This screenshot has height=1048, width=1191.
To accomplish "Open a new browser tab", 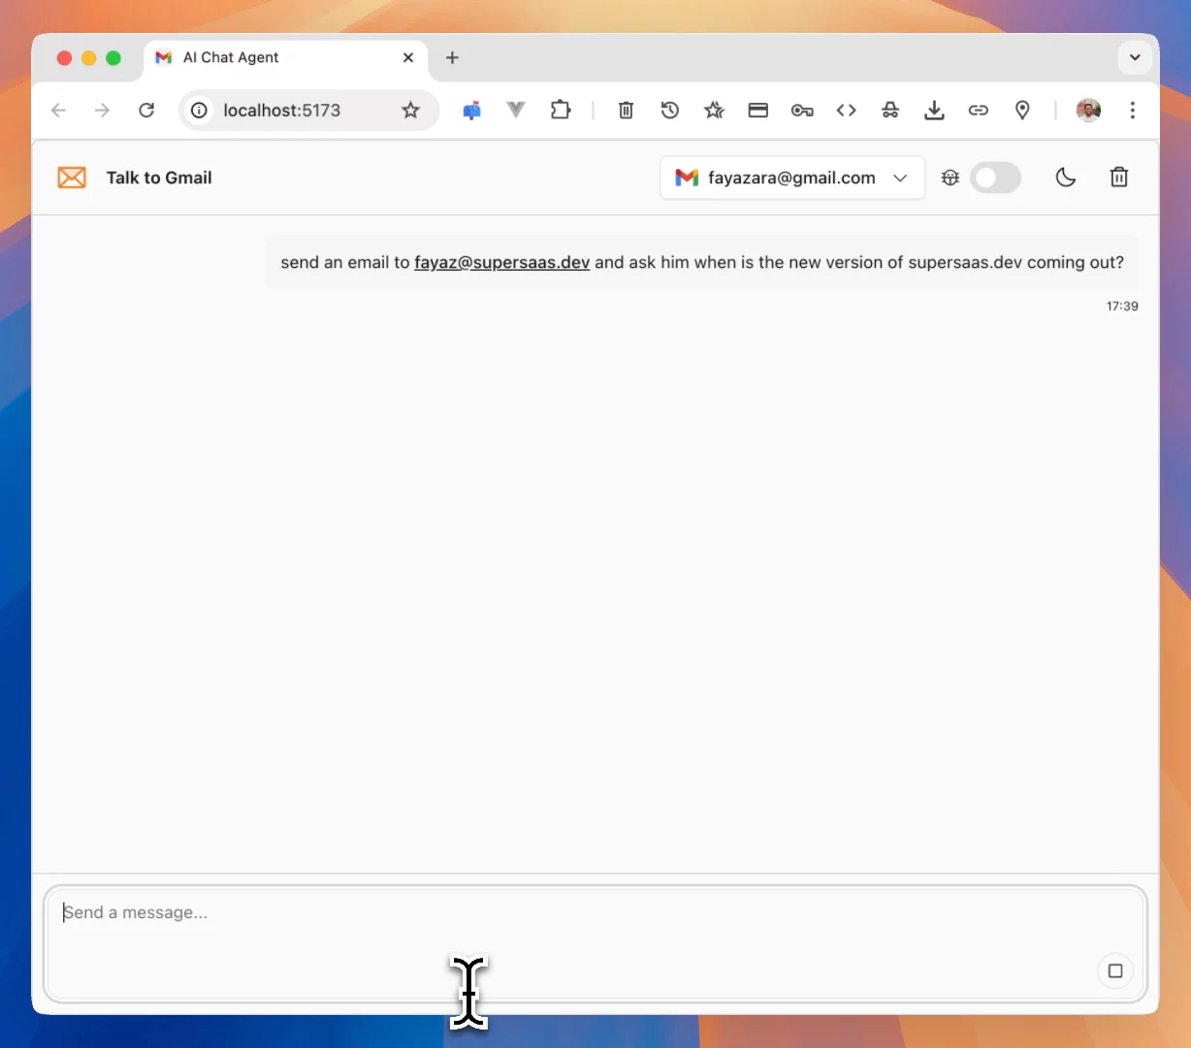I will click(452, 57).
